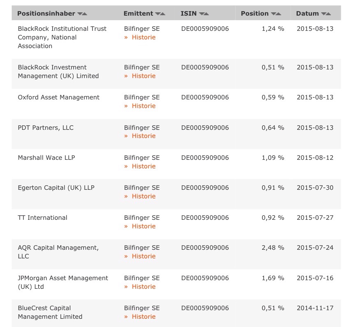Screen dimensions: 361x327
Task: Click Emittent descending sort arrow
Action: 157,14
